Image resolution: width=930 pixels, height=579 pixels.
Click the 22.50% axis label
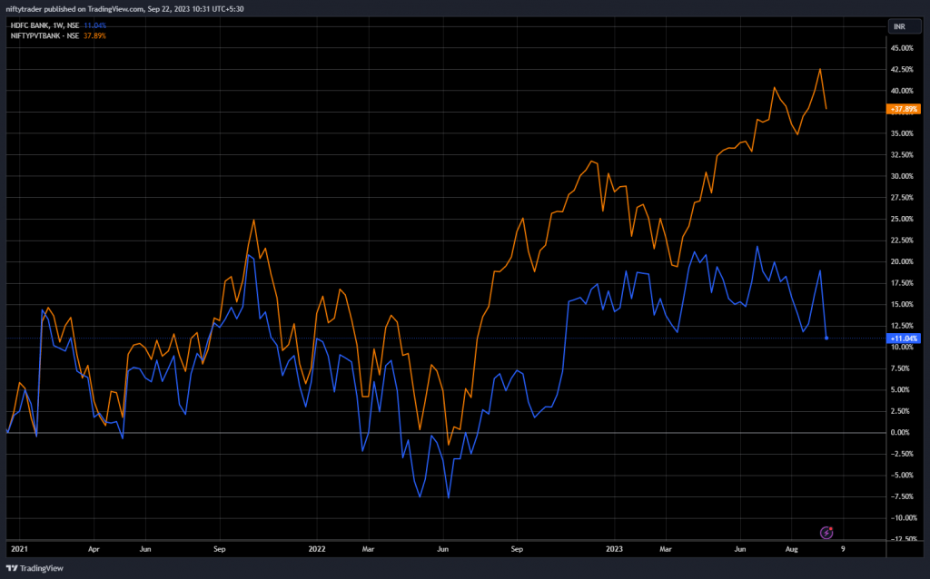pyautogui.click(x=902, y=240)
